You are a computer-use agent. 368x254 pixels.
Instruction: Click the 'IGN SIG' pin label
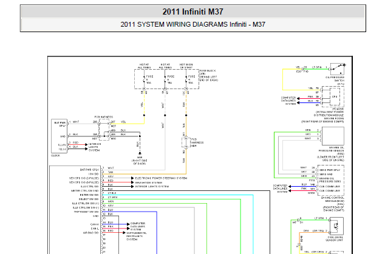[94, 174]
